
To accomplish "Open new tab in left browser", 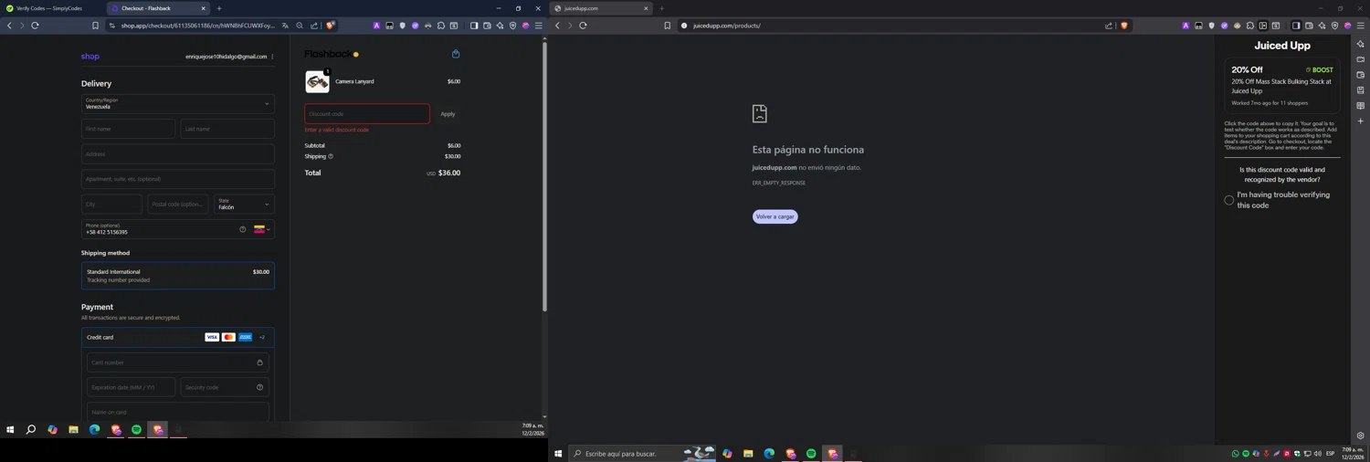I will pos(219,8).
